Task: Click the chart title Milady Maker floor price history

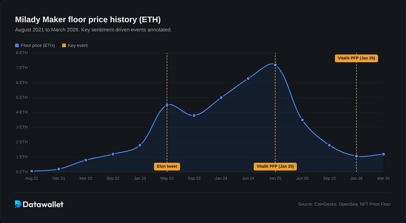Action: tap(88, 20)
